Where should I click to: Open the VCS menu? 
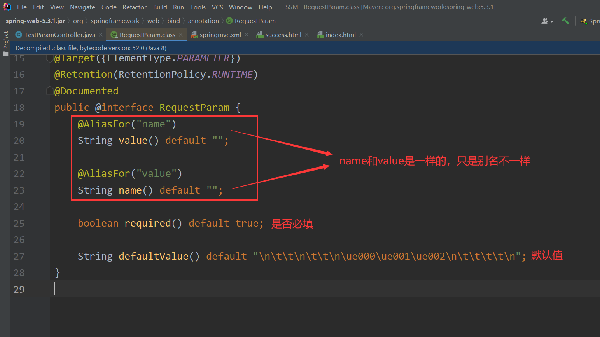217,7
